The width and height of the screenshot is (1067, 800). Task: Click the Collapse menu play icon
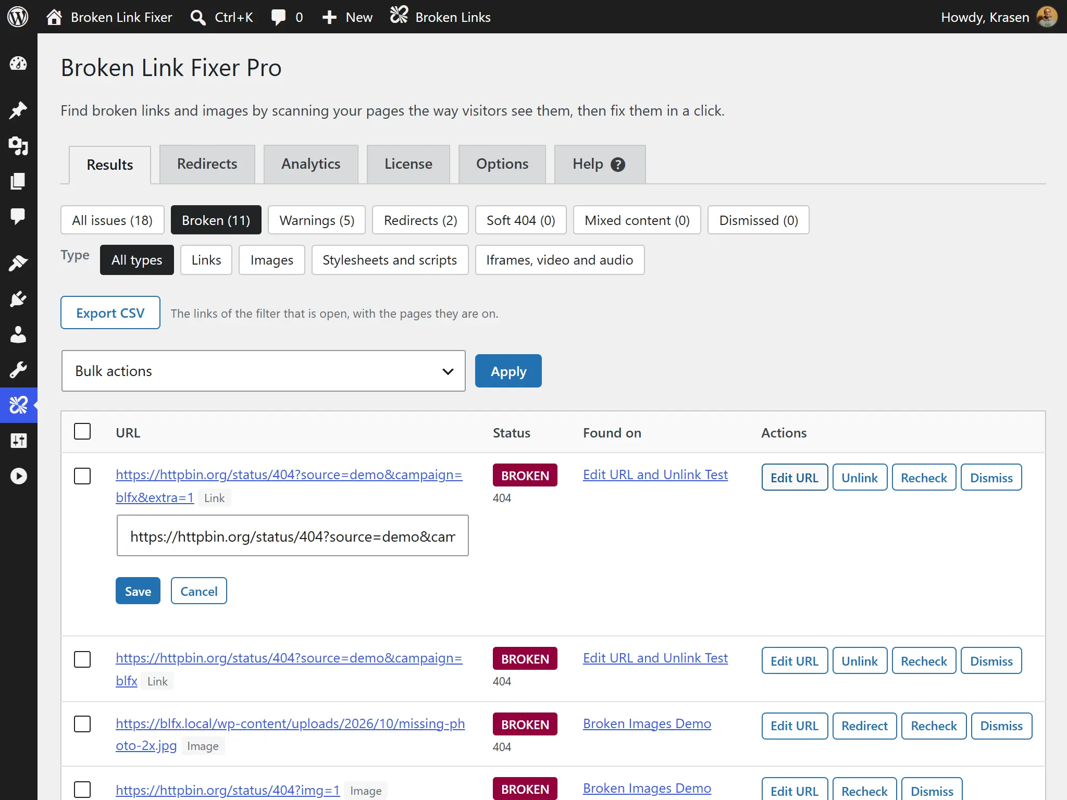(18, 476)
